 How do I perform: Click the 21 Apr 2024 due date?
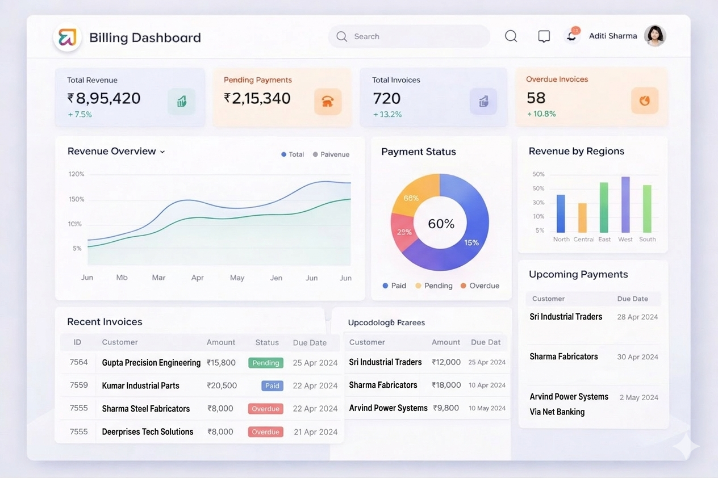pyautogui.click(x=316, y=432)
